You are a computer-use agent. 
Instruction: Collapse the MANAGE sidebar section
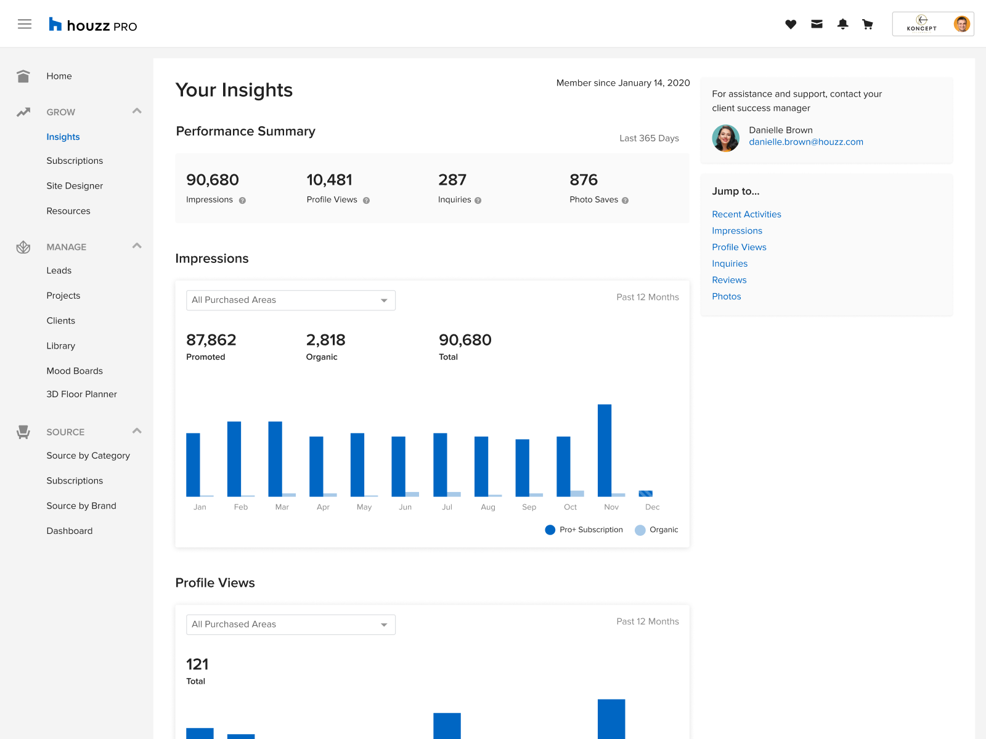[137, 246]
